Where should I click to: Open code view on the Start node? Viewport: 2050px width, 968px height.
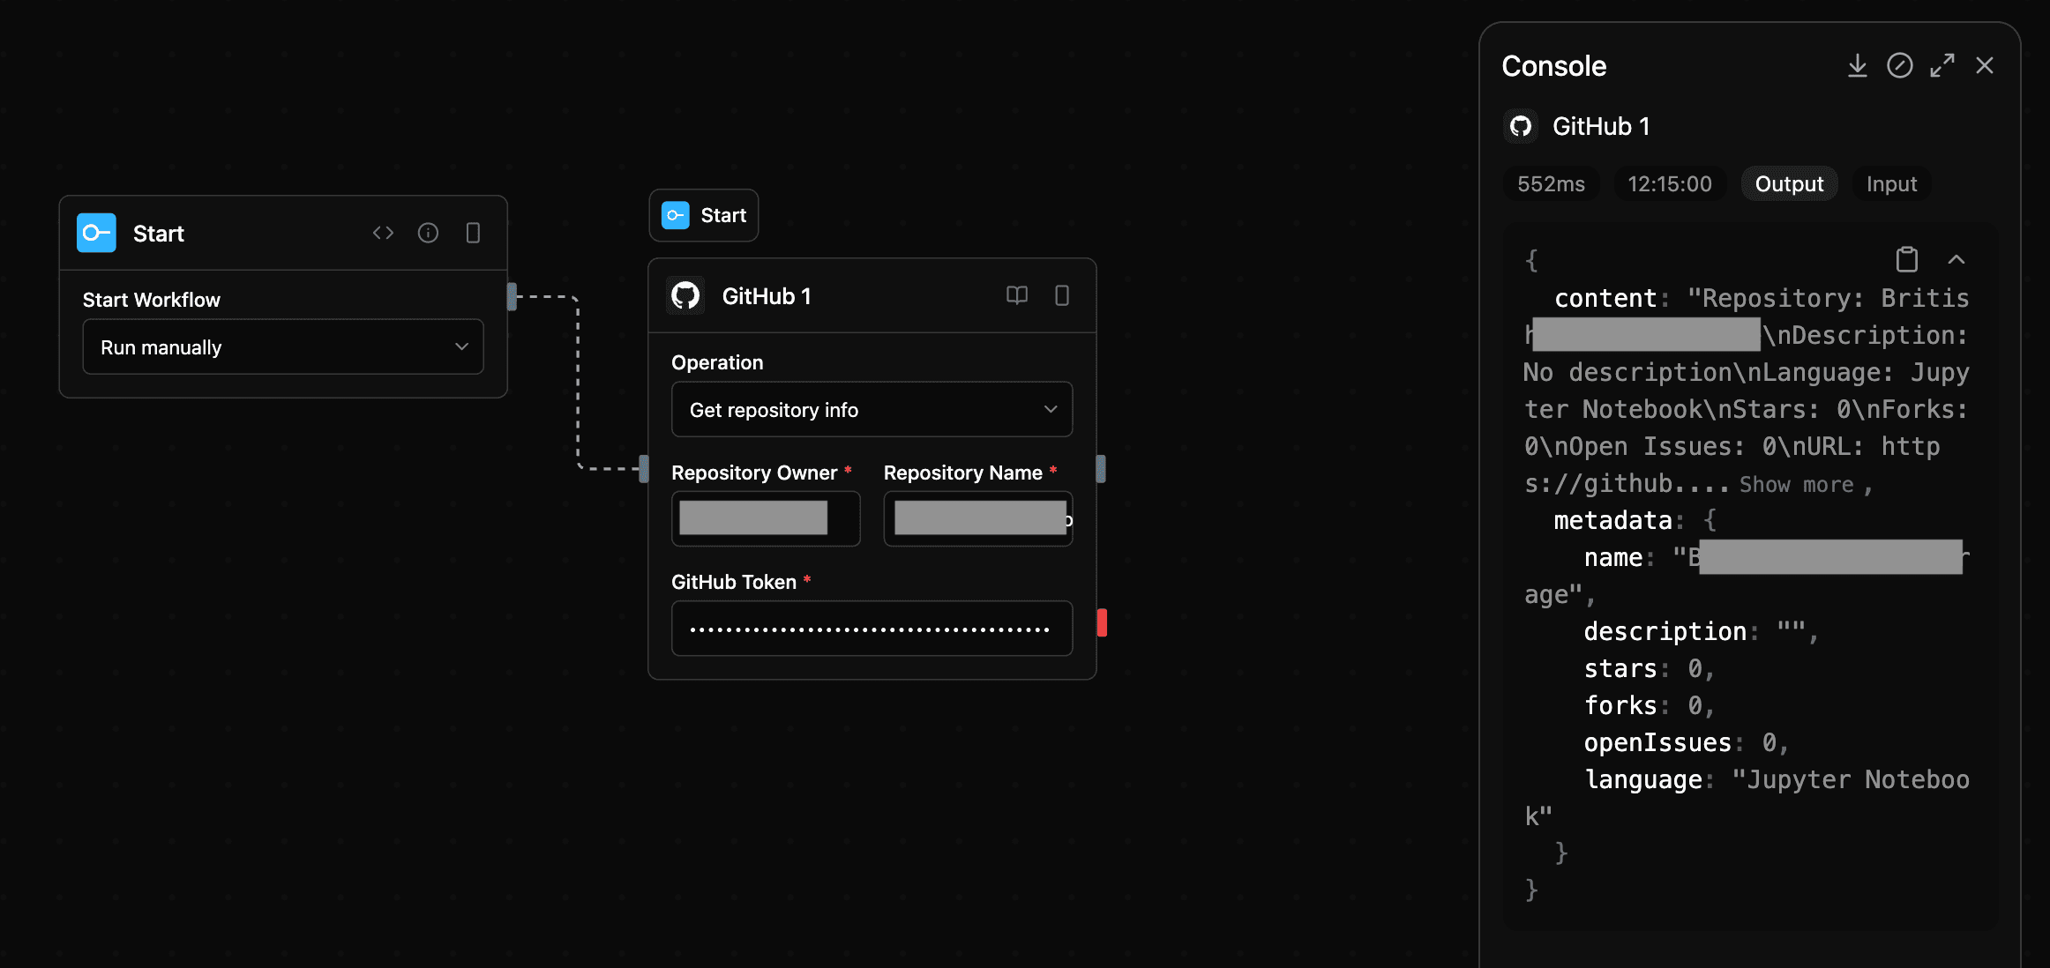383,233
